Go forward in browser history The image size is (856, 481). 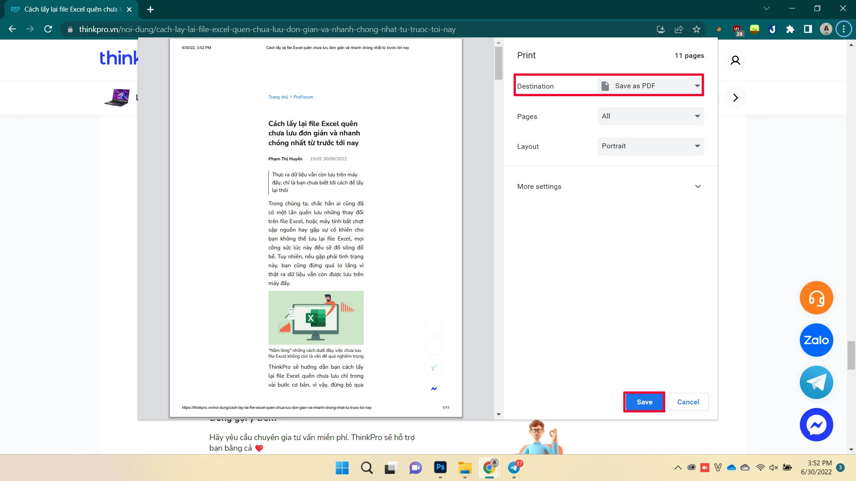click(x=30, y=29)
